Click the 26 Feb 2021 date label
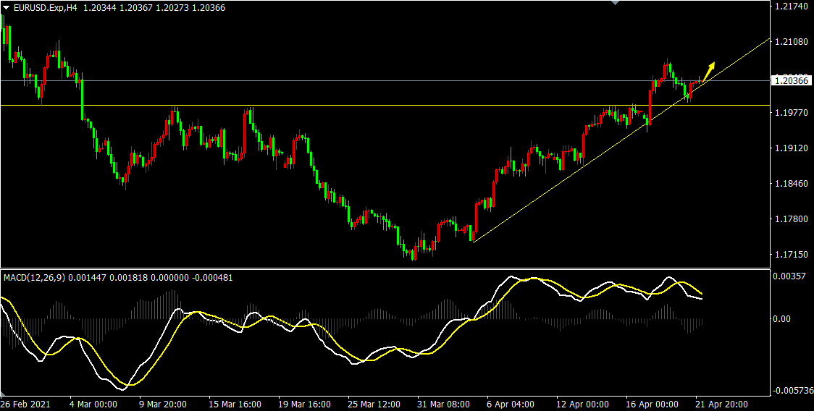 tap(25, 404)
